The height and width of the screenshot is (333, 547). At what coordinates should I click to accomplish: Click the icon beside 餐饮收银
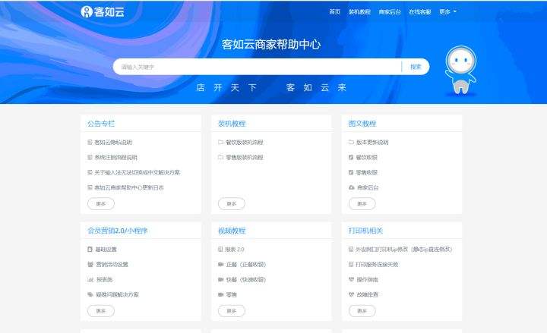pyautogui.click(x=351, y=158)
